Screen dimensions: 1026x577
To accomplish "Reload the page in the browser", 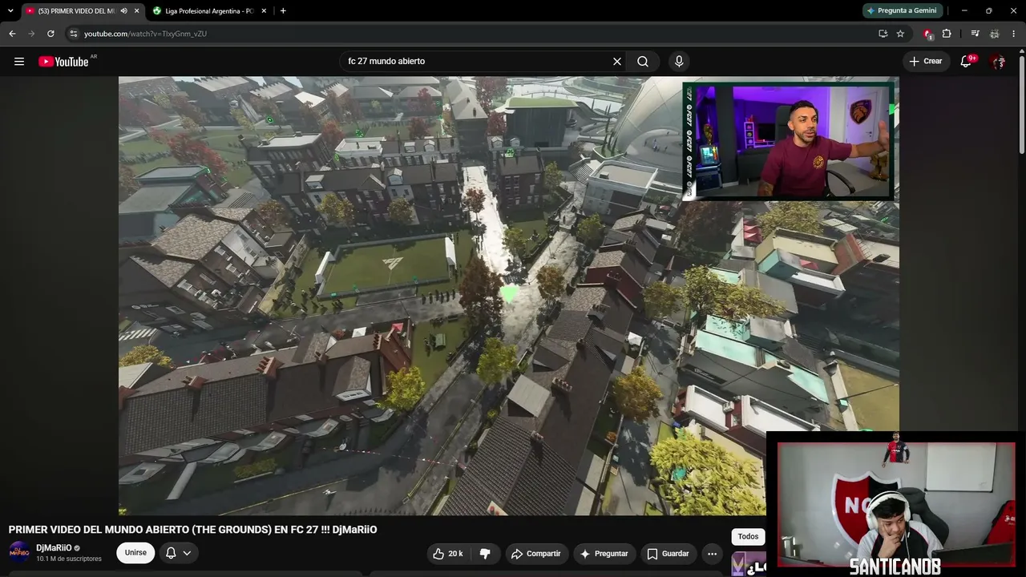I will [50, 34].
